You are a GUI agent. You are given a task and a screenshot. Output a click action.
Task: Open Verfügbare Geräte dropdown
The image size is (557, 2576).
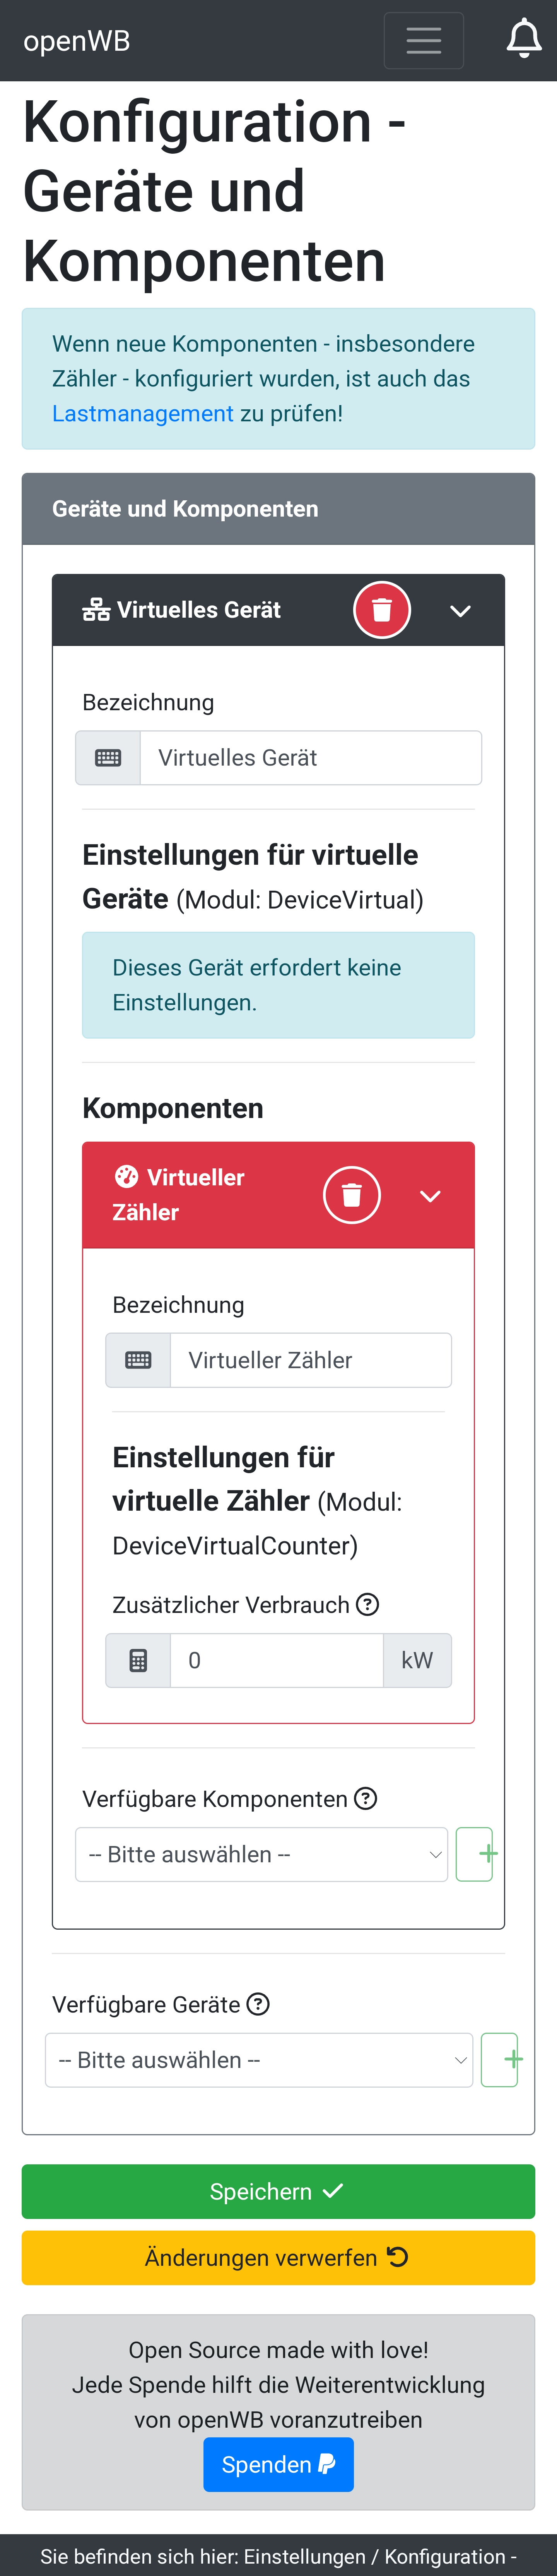click(258, 2060)
